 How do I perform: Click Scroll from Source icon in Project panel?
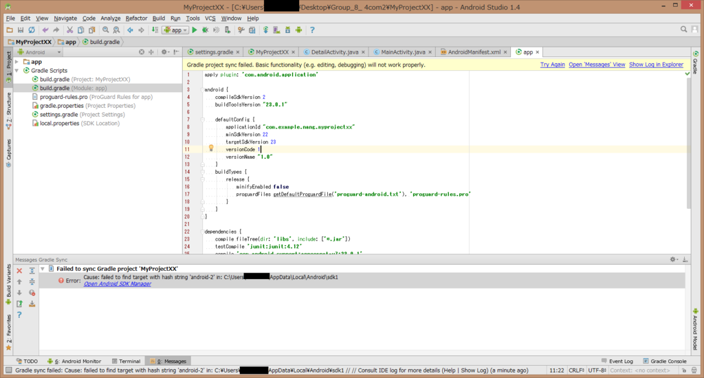coord(142,52)
